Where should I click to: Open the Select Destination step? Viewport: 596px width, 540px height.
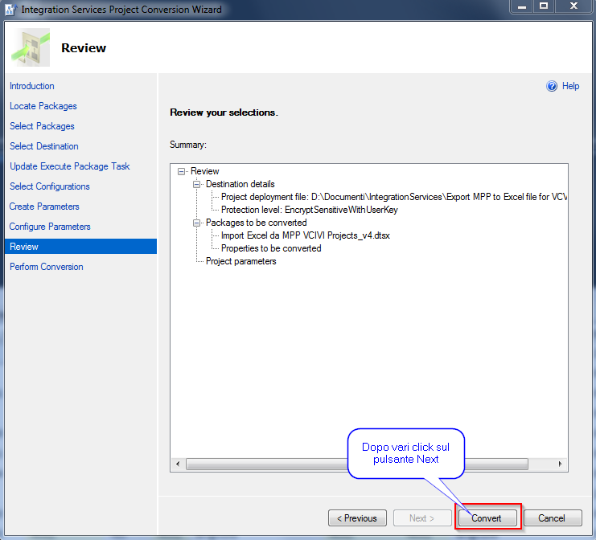[x=44, y=146]
